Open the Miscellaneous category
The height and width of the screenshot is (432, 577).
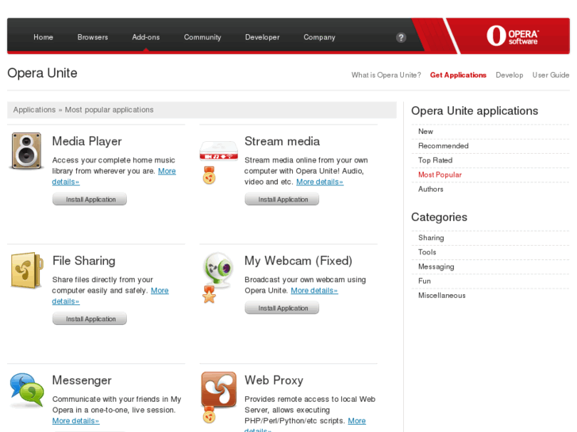pyautogui.click(x=441, y=295)
